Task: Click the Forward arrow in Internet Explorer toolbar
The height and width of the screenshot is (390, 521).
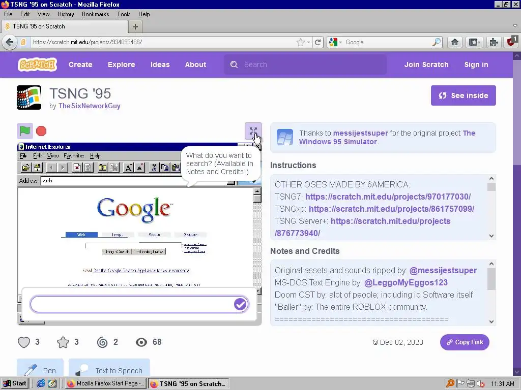Action: pyautogui.click(x=63, y=168)
